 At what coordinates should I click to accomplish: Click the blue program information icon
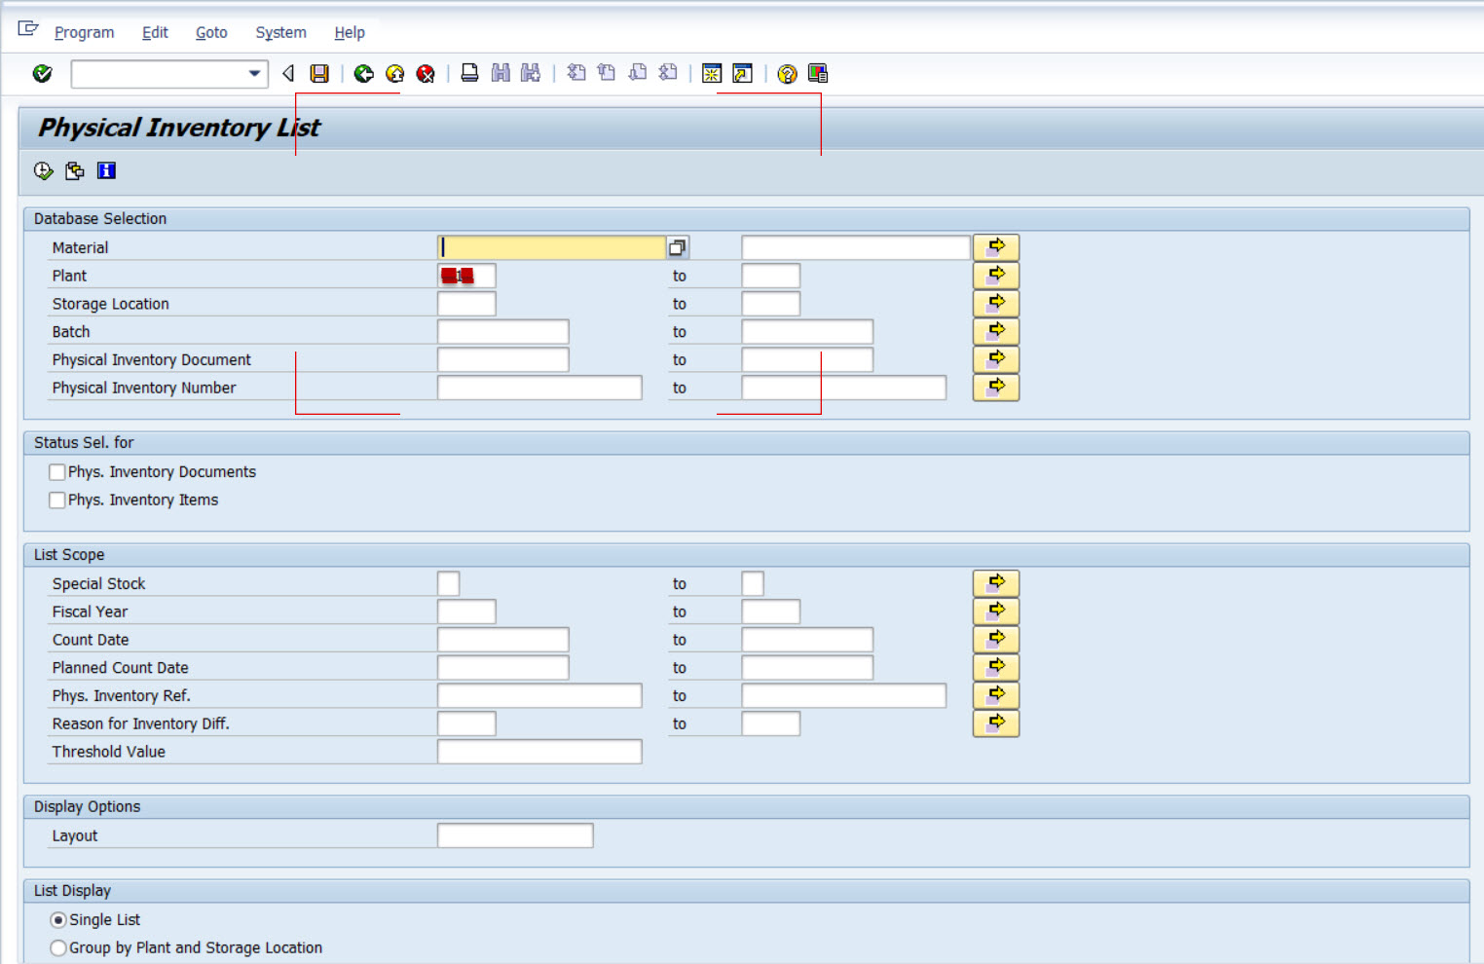(107, 170)
